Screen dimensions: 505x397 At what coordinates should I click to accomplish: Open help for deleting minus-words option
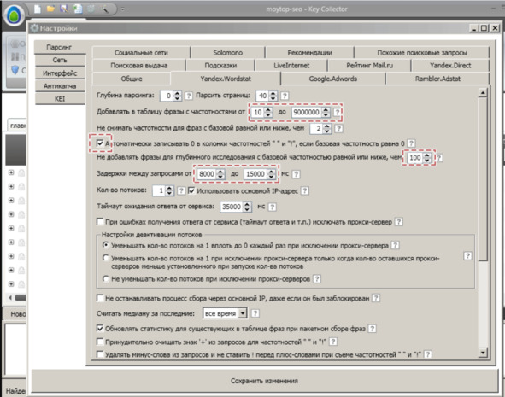tap(427, 354)
